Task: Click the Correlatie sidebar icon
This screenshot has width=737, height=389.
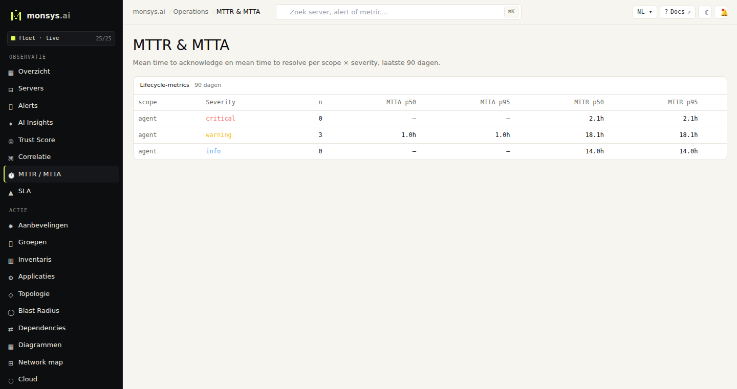Action: 11,158
